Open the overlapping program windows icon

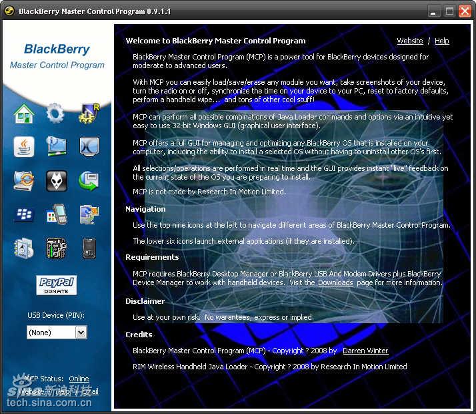(x=89, y=214)
